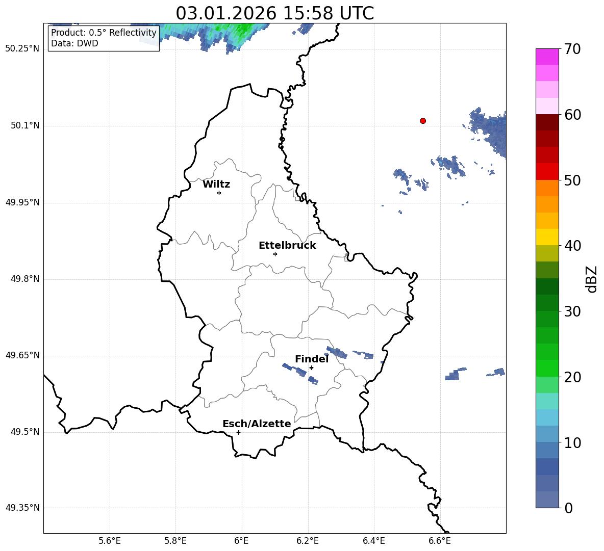The width and height of the screenshot is (604, 551).
Task: Click the 6°E longitude label
Action: (x=241, y=541)
